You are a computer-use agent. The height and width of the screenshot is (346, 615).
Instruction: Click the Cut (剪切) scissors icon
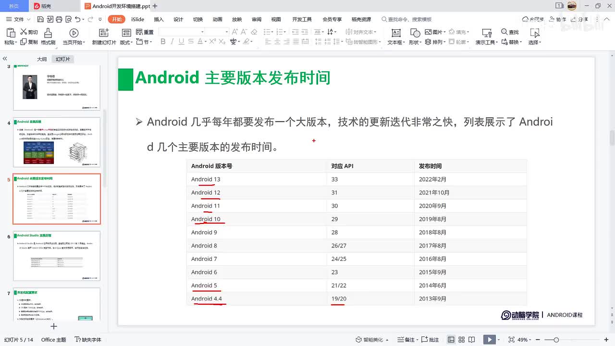23,32
